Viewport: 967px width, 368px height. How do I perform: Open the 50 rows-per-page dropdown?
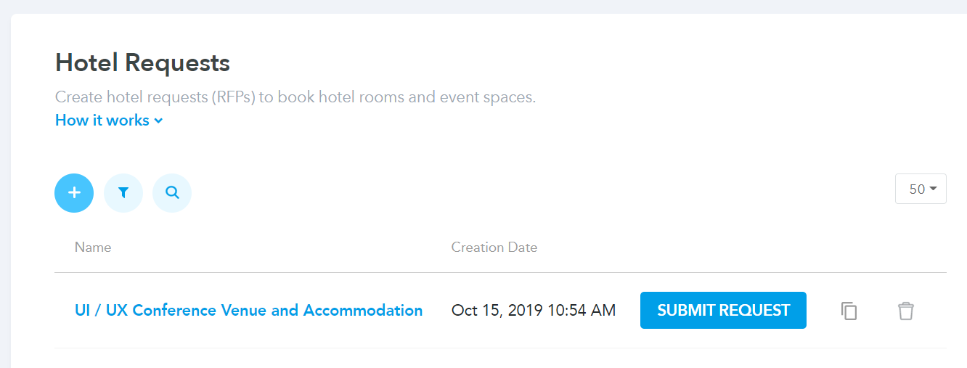click(x=921, y=189)
